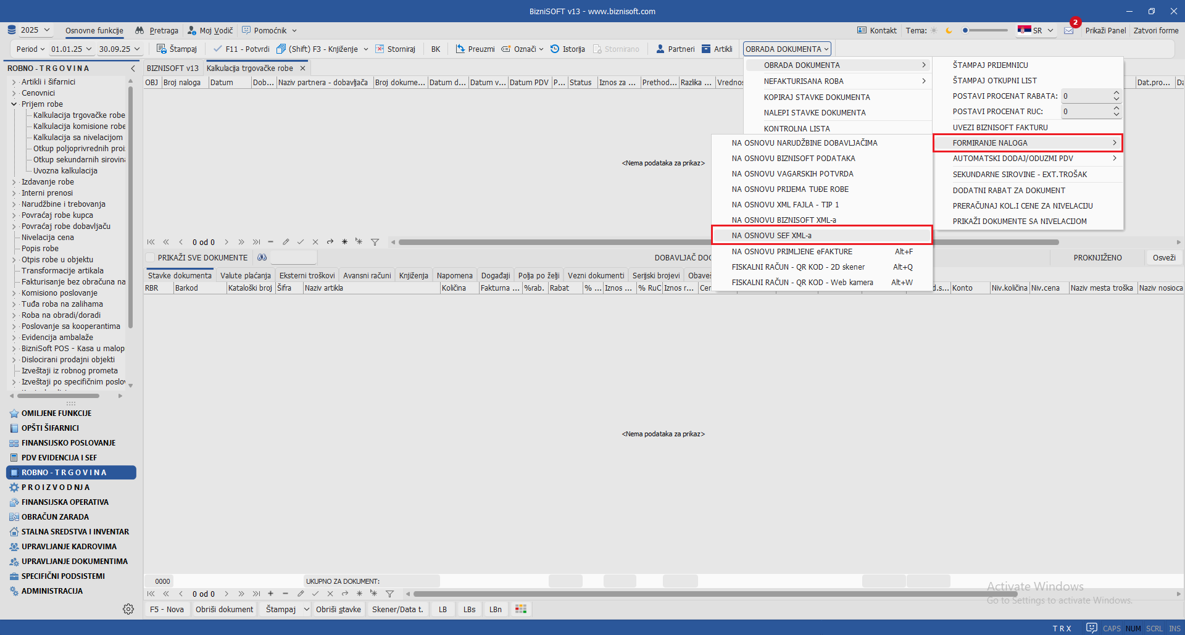This screenshot has width=1185, height=635.
Task: Open the SR language dropdown
Action: click(x=1036, y=30)
